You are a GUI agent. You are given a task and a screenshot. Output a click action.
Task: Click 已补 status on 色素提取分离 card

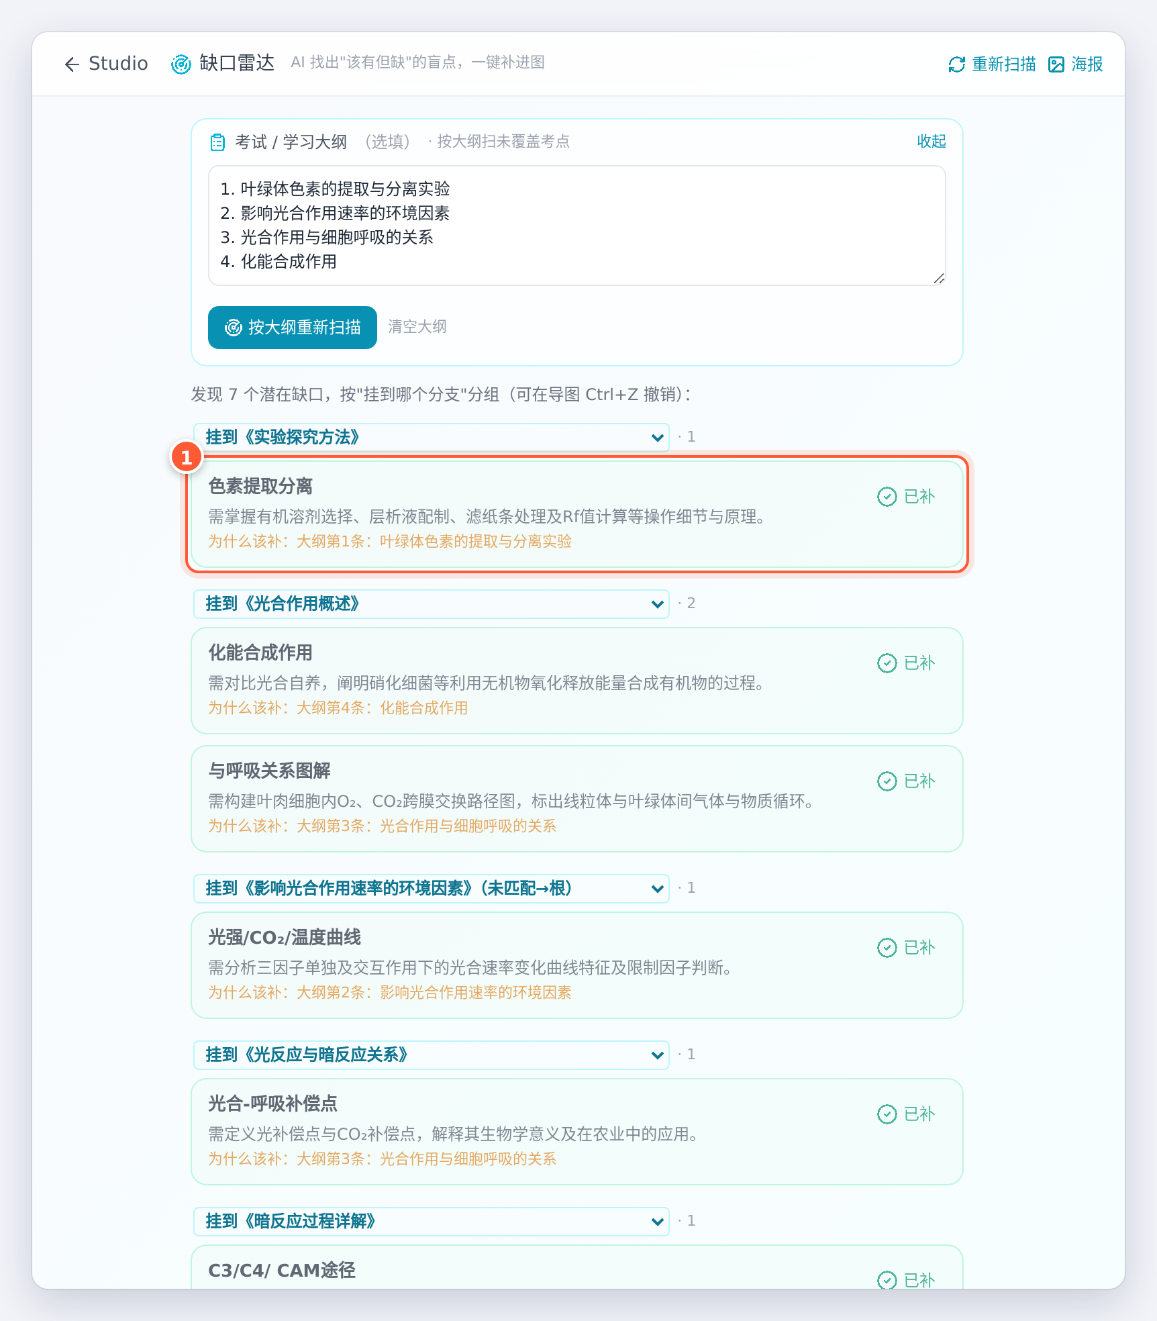[x=906, y=497]
